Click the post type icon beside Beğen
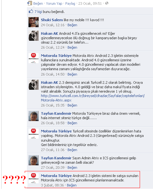 [x=29, y=3]
